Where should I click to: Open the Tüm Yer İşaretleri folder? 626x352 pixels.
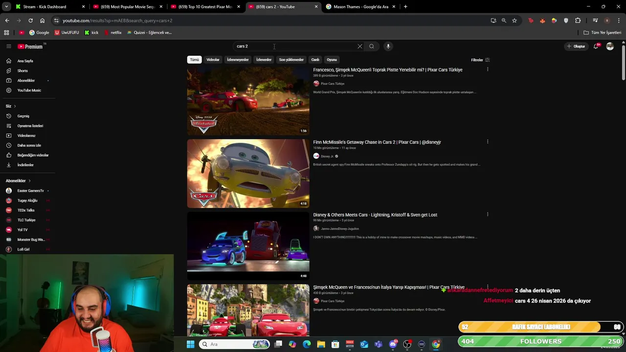[x=603, y=33]
